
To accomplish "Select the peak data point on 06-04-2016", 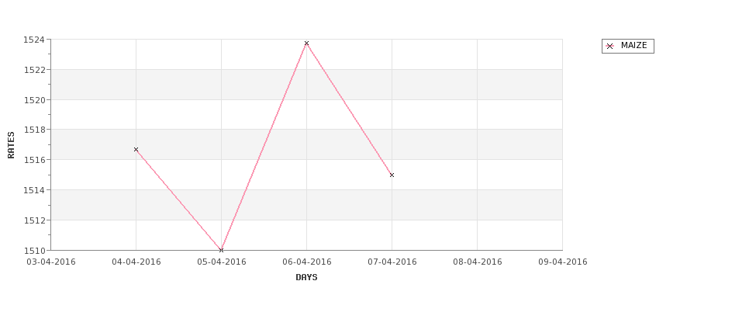I will click(x=306, y=43).
